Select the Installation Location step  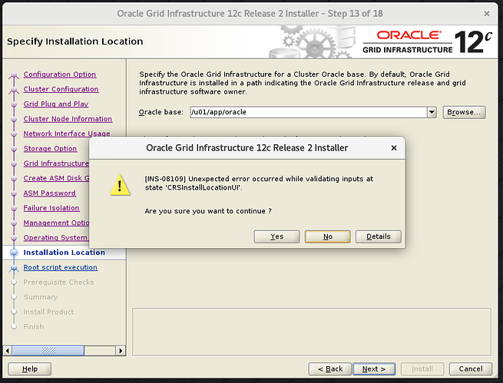pyautogui.click(x=65, y=253)
